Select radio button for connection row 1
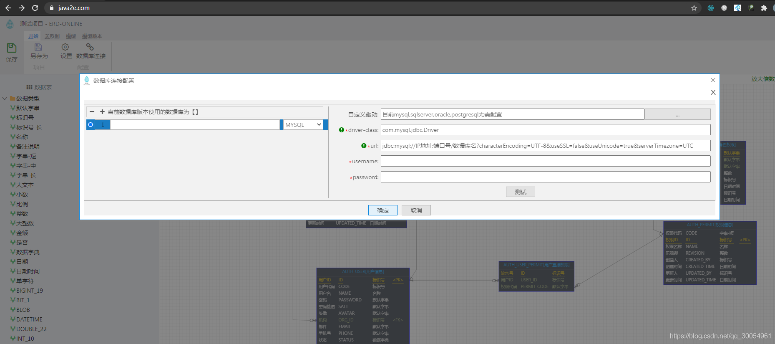This screenshot has height=344, width=775. pos(91,125)
